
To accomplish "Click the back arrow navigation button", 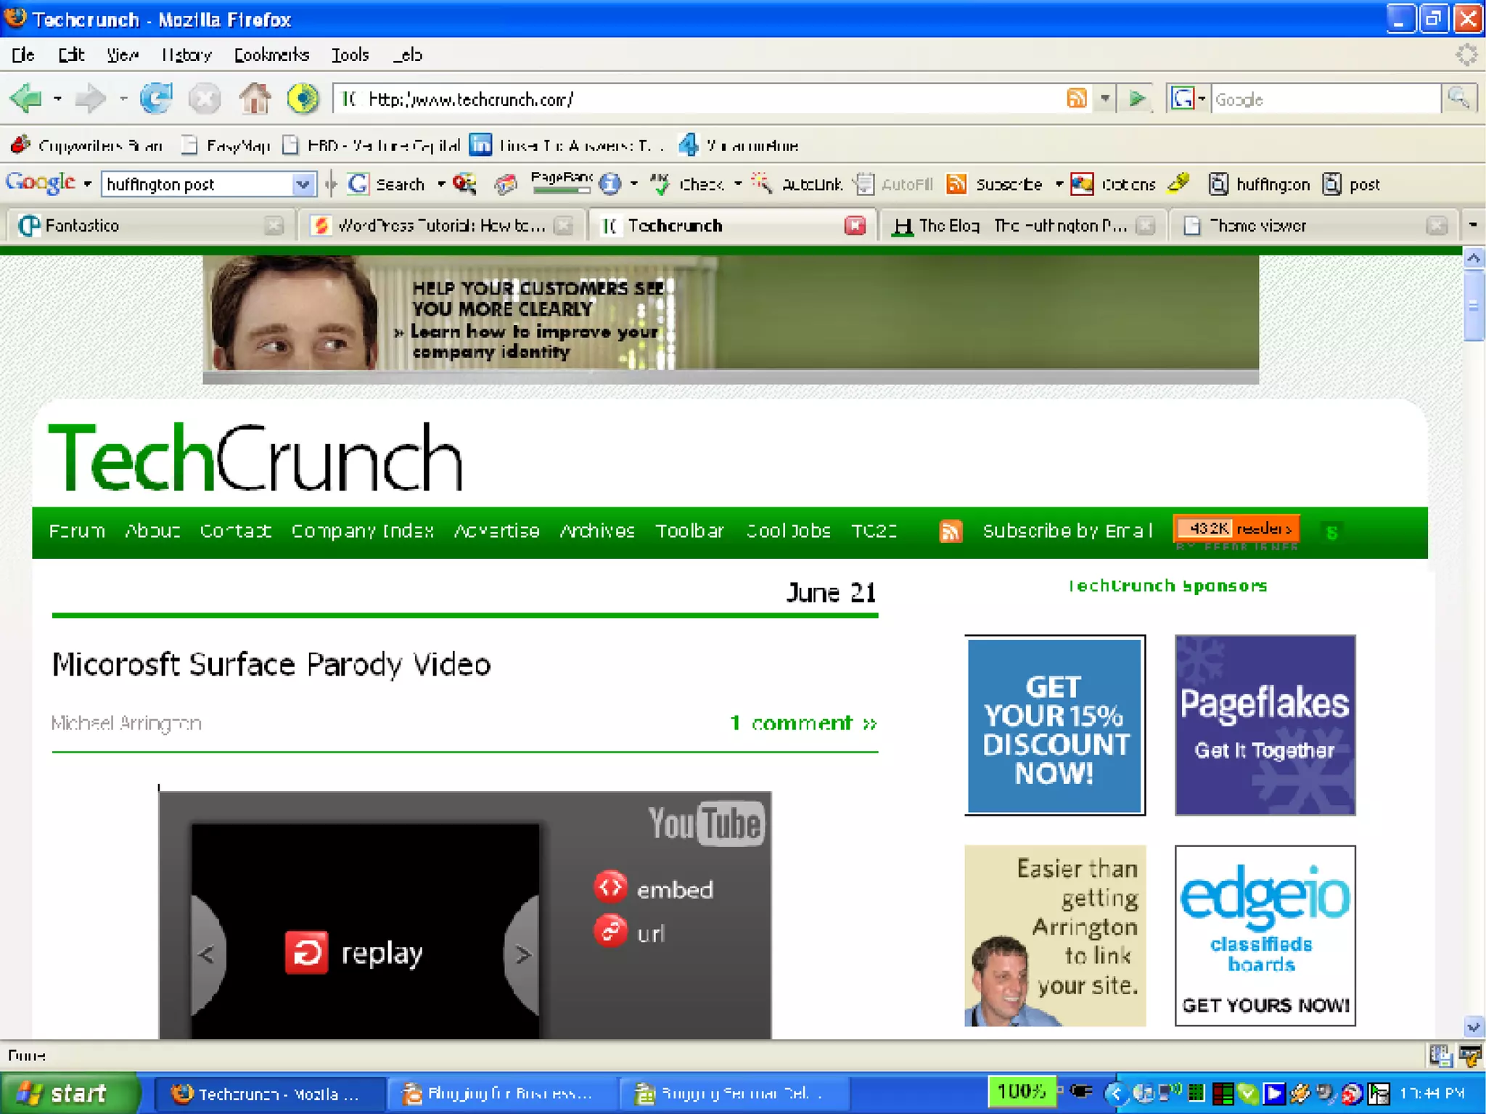I will pos(27,99).
